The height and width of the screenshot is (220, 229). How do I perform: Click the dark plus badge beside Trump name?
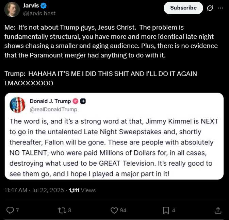(83, 101)
